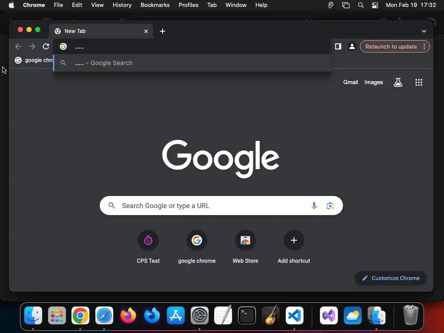The image size is (444, 333).
Task: Open Google Chrome in the Dock
Action: pyautogui.click(x=80, y=316)
